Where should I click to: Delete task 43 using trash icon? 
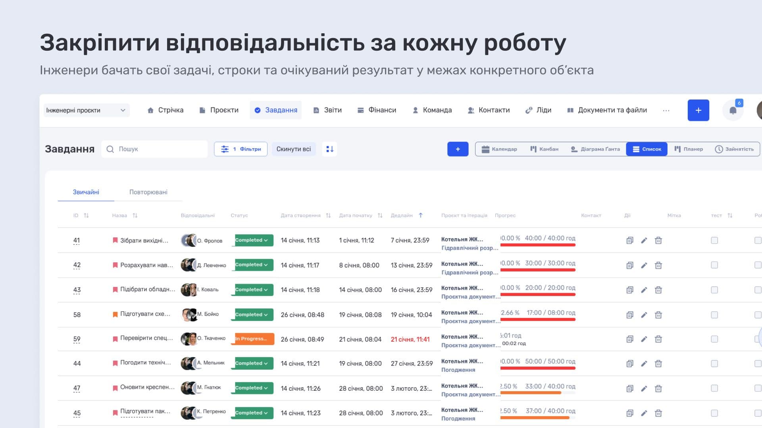click(658, 290)
